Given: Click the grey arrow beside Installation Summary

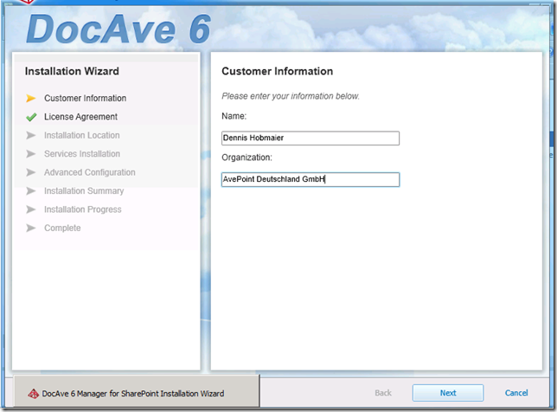Looking at the screenshot, I should tap(31, 191).
